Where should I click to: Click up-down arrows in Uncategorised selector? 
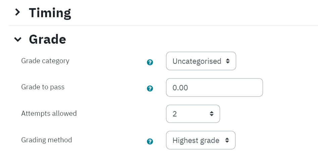click(228, 61)
